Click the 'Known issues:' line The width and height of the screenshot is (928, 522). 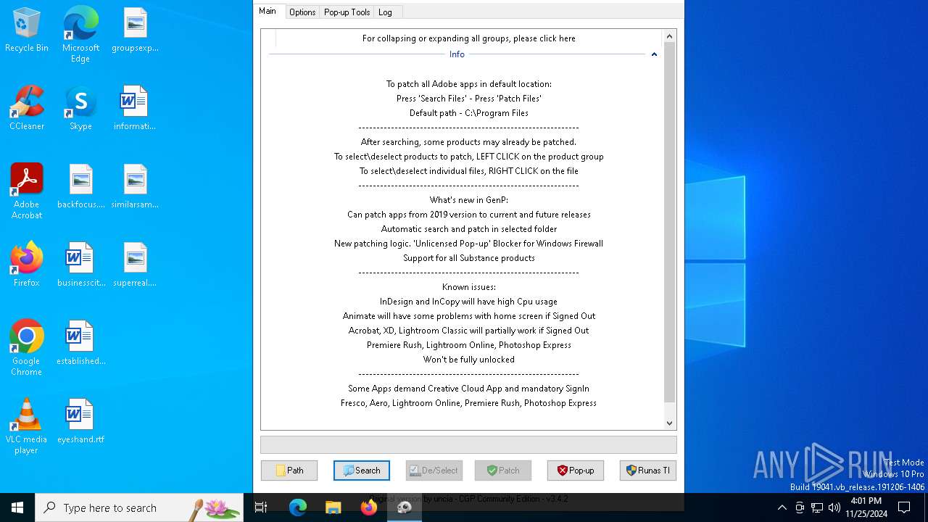point(468,287)
